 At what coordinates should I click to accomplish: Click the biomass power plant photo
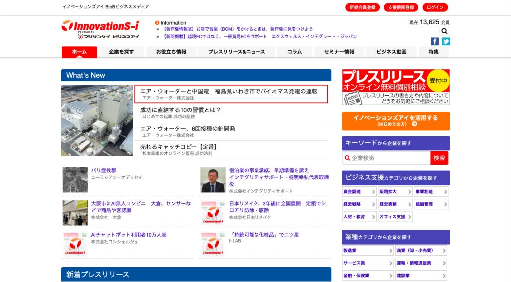[97, 121]
